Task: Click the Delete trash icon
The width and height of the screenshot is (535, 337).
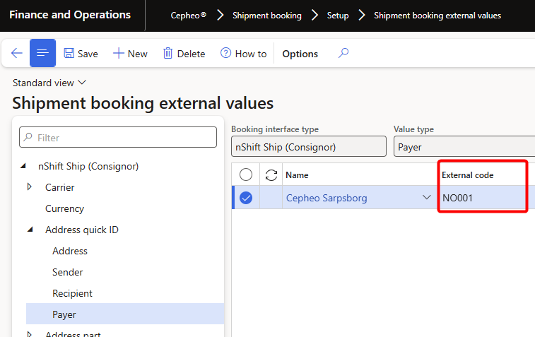Action: pyautogui.click(x=168, y=54)
